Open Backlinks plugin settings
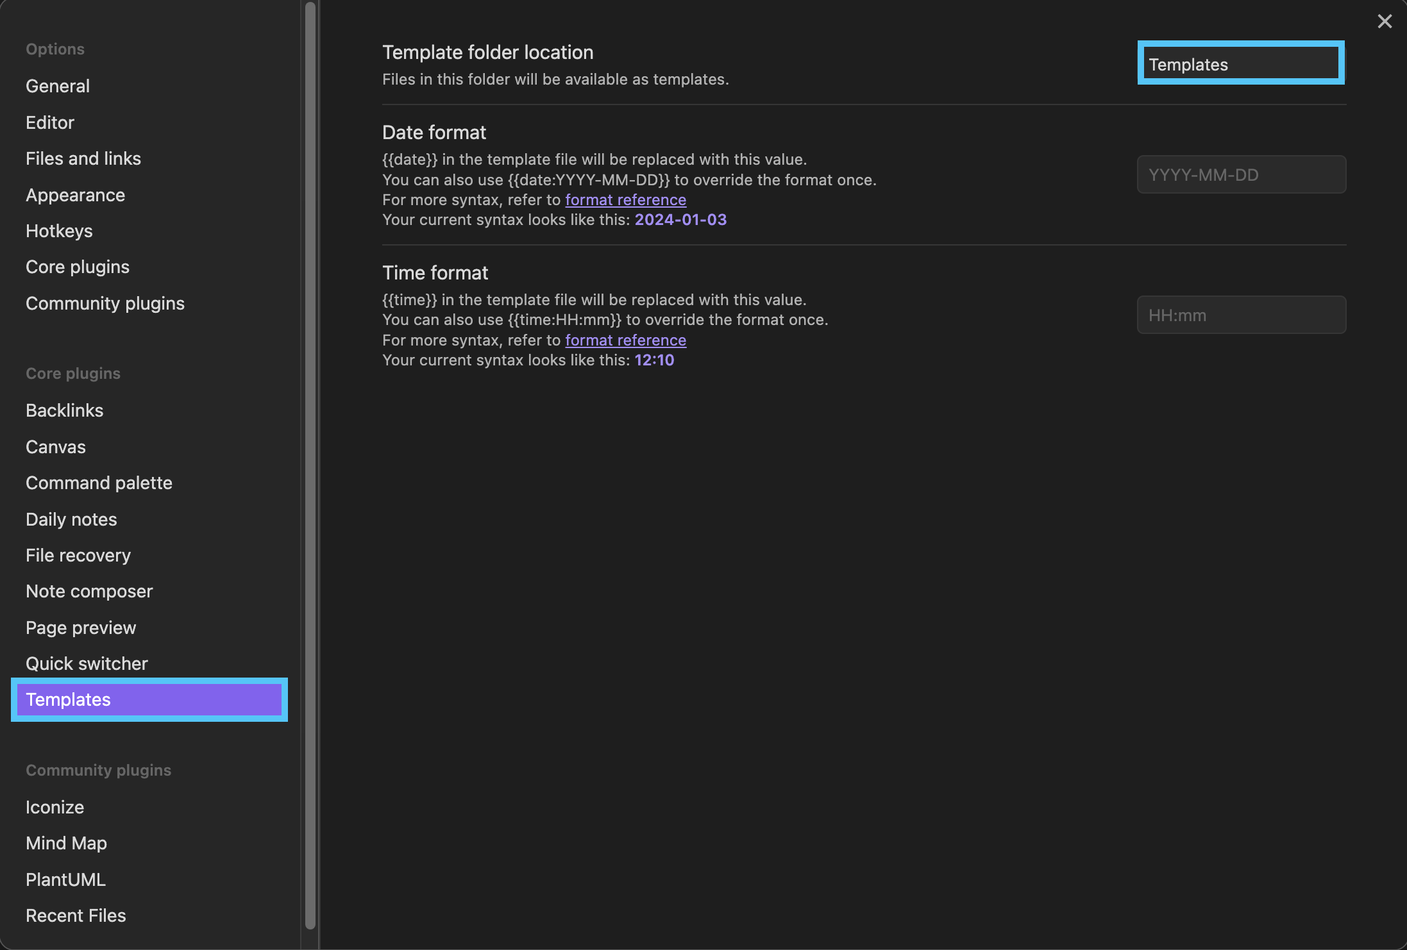 click(64, 410)
